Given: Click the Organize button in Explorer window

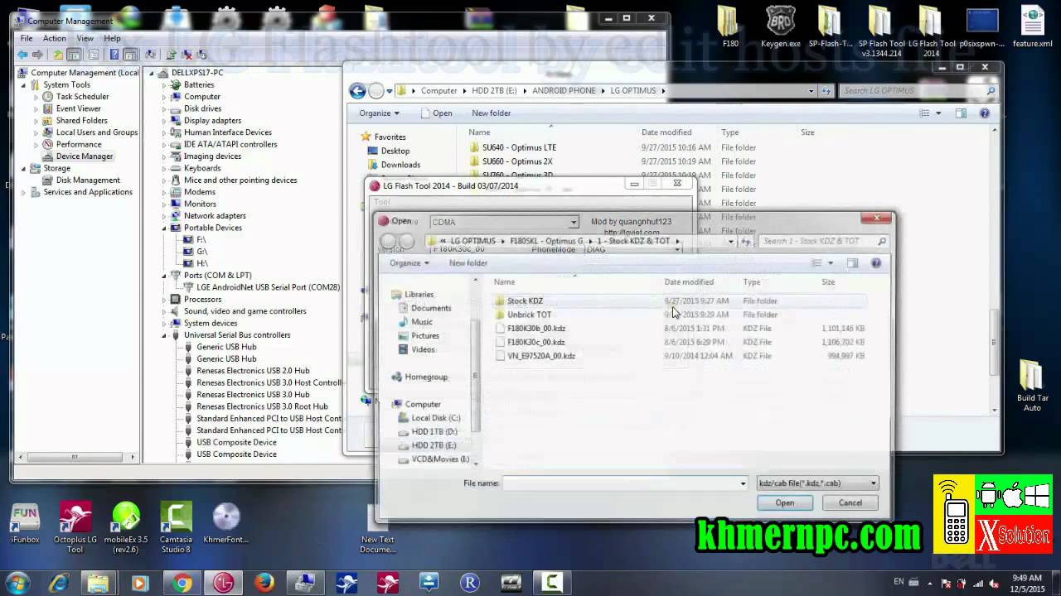Looking at the screenshot, I should pos(379,113).
